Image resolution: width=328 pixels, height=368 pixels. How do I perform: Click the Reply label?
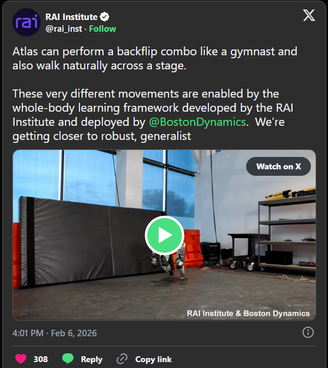(x=91, y=359)
